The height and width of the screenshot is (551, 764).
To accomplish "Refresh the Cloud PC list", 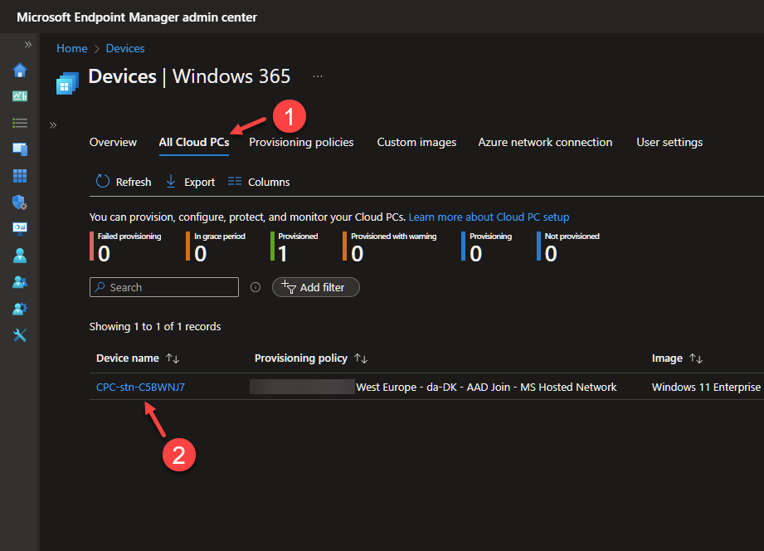I will coord(123,181).
